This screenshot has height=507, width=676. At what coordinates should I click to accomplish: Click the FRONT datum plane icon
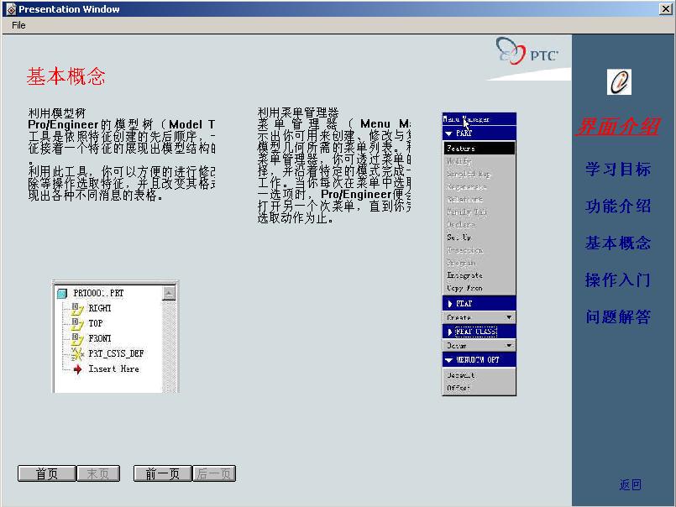coord(77,339)
